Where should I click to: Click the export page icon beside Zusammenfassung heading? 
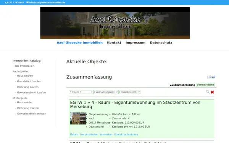209,77
